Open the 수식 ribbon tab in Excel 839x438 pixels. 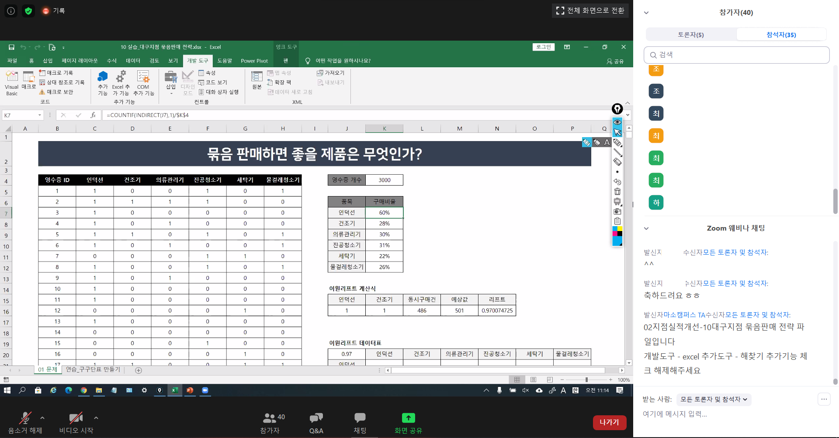111,61
